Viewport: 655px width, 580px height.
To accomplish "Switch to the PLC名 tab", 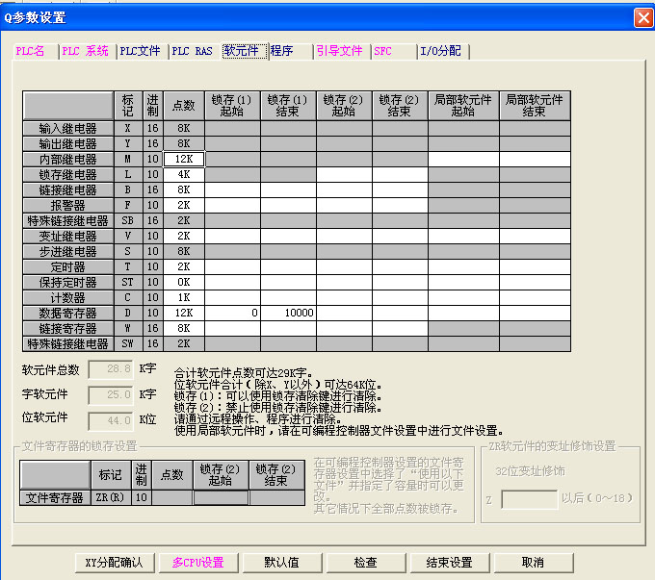I will click(x=31, y=52).
